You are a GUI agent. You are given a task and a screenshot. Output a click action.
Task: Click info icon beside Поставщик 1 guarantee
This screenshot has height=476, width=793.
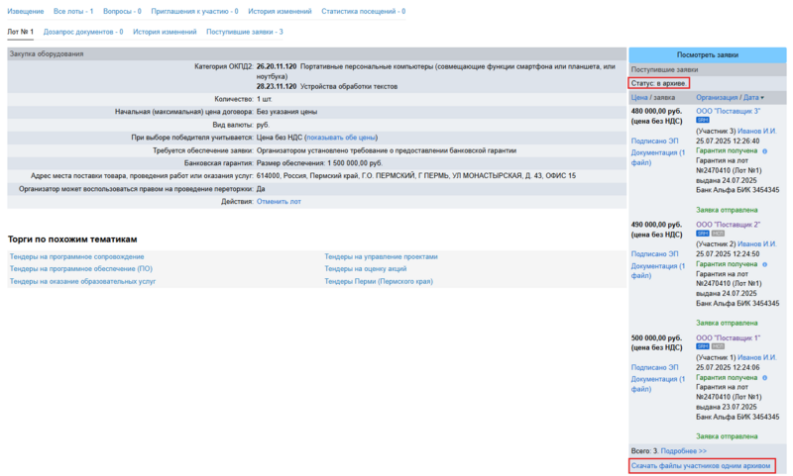pos(766,377)
